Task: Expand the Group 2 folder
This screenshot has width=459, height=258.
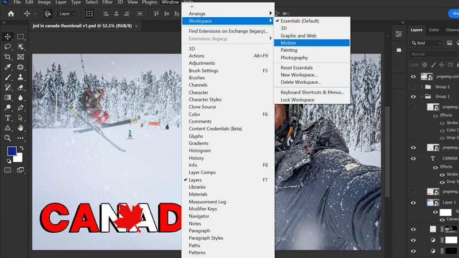Action: click(x=422, y=87)
